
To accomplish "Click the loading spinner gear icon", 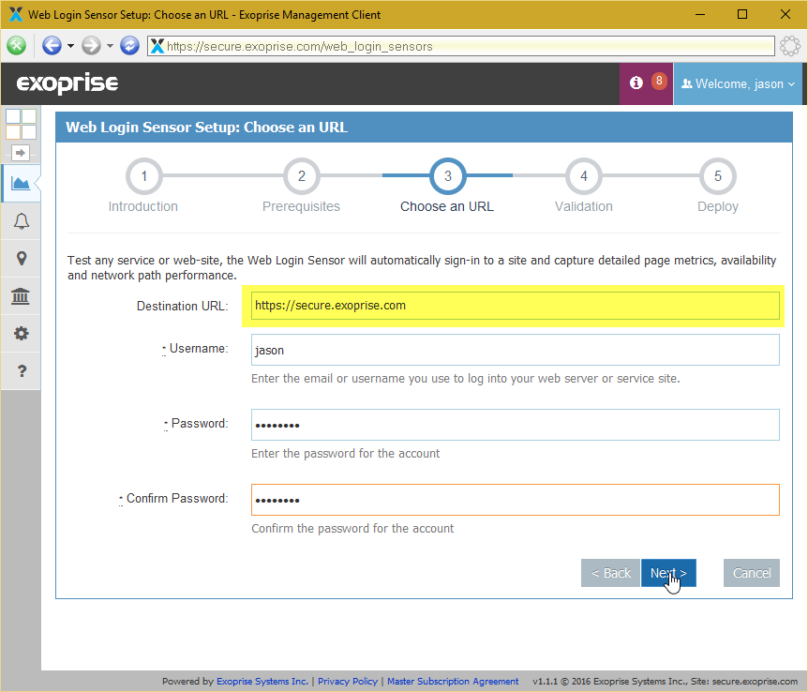I will [790, 46].
